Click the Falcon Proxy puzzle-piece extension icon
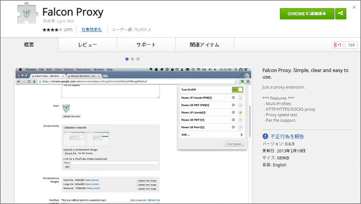 coord(28,13)
